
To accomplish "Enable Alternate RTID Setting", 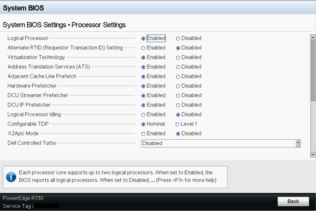I will [143, 48].
